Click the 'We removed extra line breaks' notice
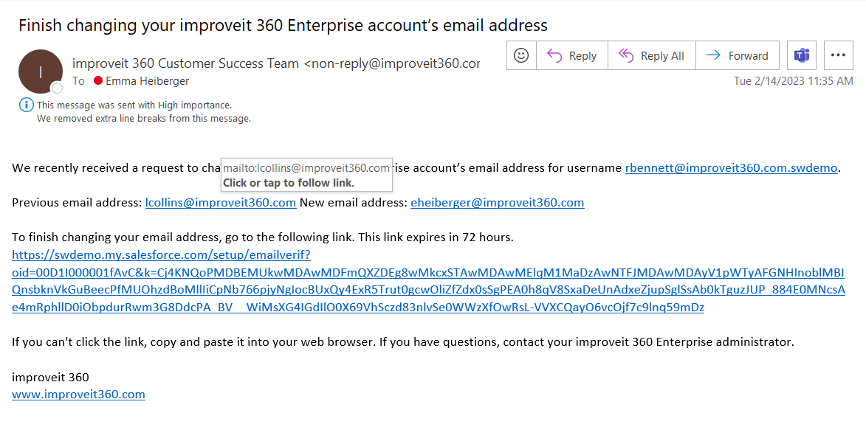This screenshot has height=427, width=866. coord(144,119)
